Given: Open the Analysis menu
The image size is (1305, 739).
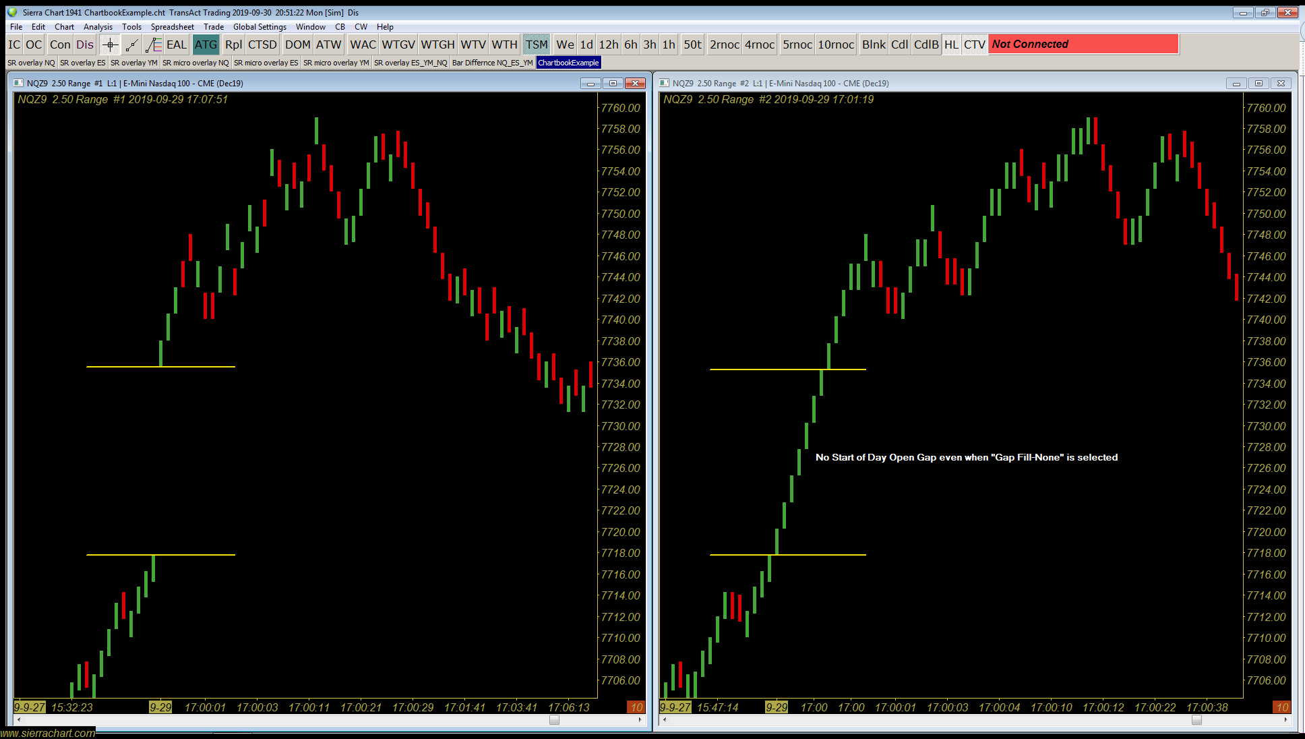Looking at the screenshot, I should click(x=98, y=27).
